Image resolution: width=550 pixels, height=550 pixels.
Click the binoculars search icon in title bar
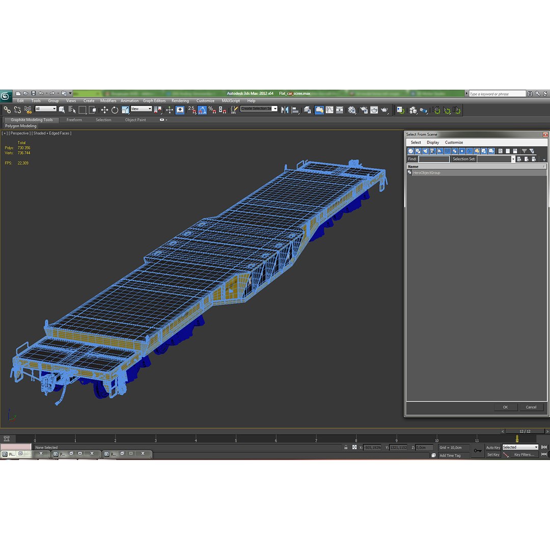tap(530, 94)
